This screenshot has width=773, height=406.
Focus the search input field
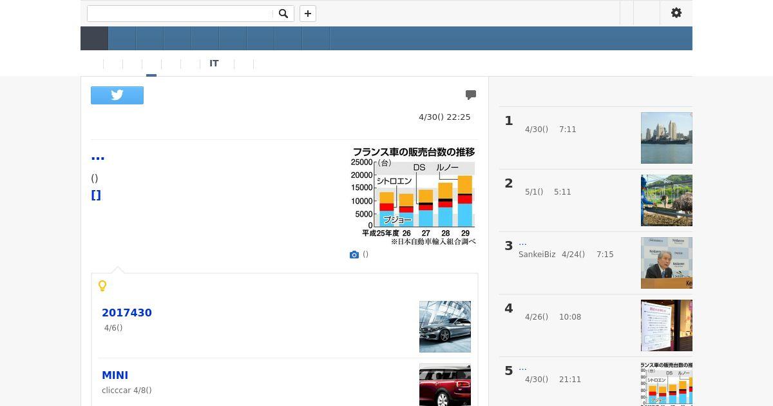coord(180,14)
